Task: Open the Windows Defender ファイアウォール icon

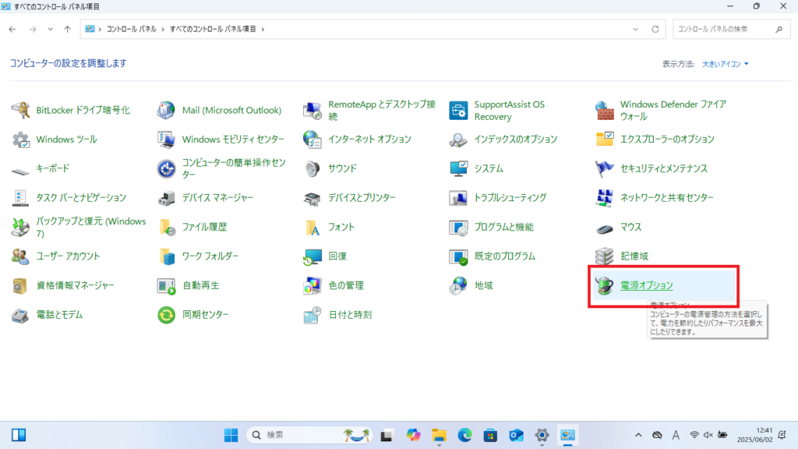Action: pyautogui.click(x=604, y=110)
